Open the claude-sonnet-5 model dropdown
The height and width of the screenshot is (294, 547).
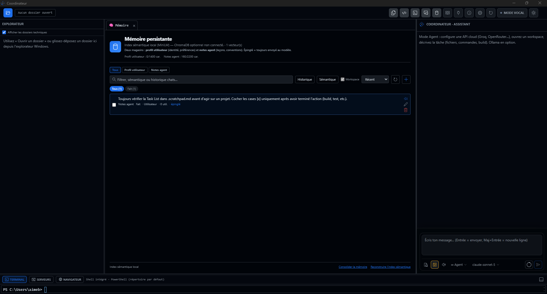click(486, 265)
